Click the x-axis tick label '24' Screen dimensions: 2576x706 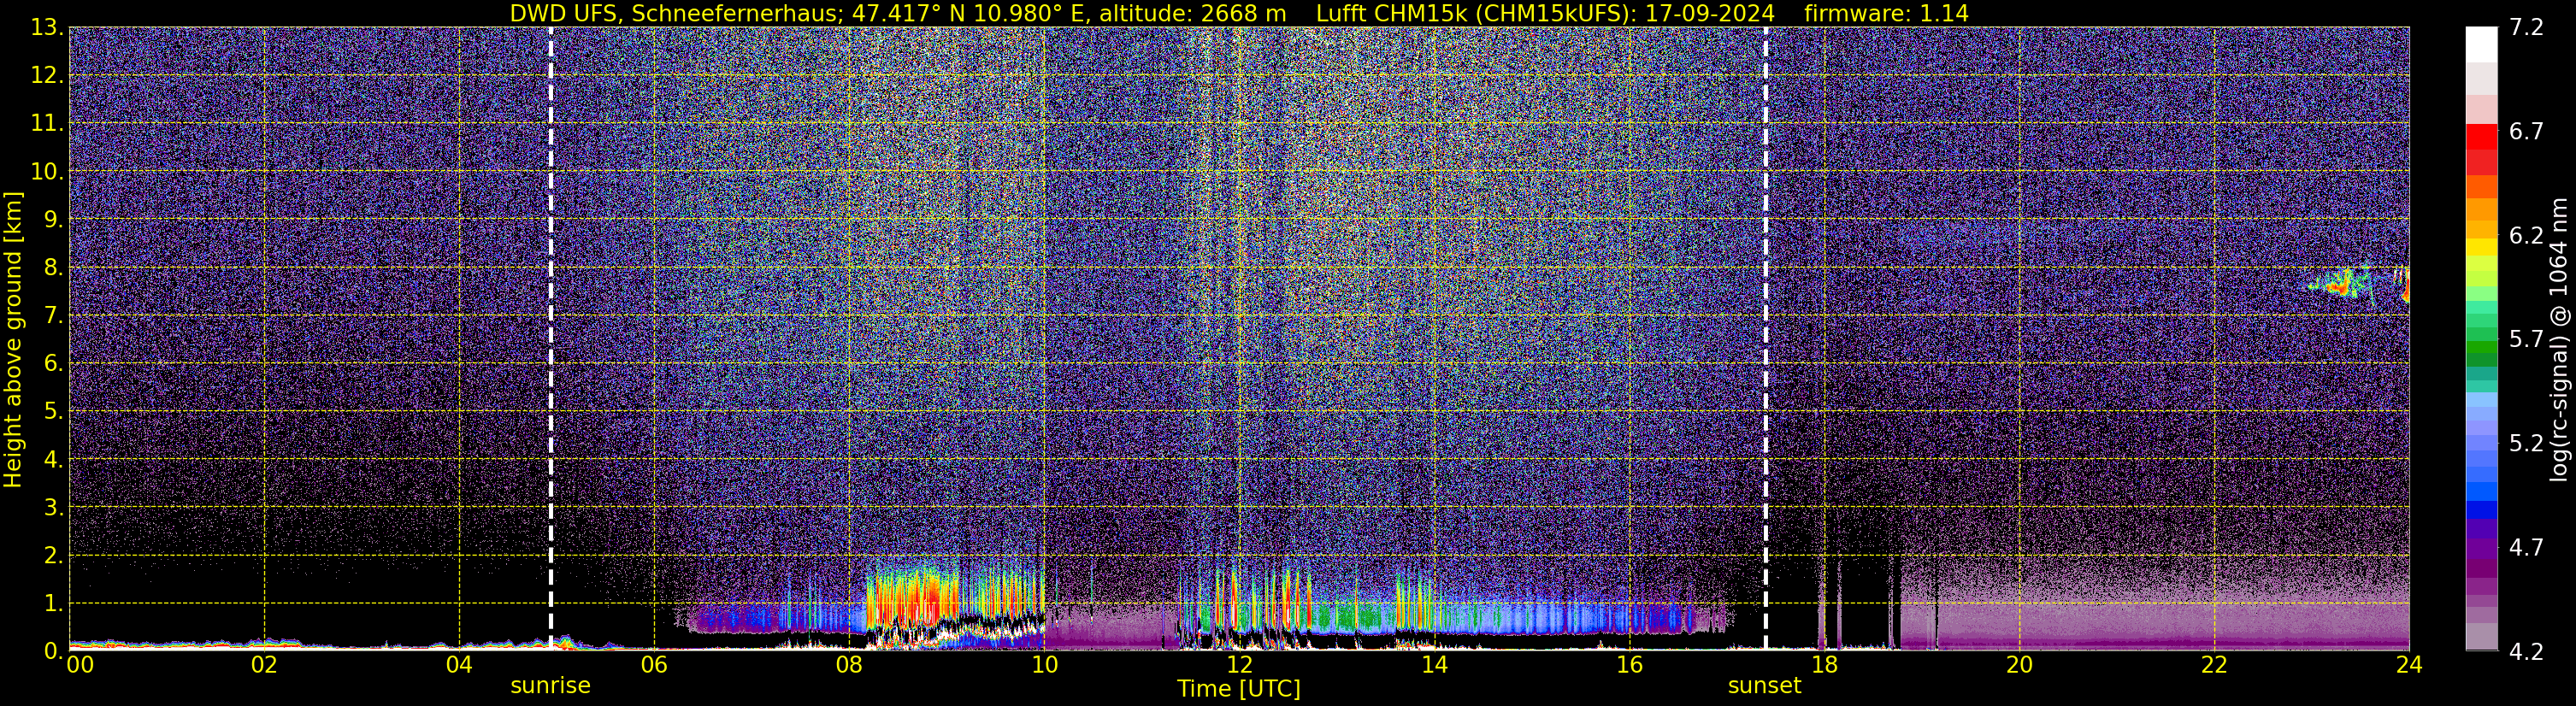[2409, 665]
